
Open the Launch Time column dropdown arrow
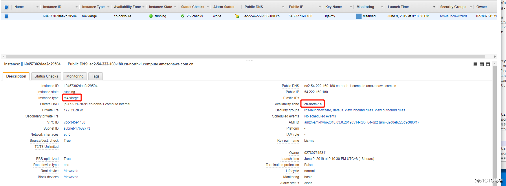click(x=434, y=7)
